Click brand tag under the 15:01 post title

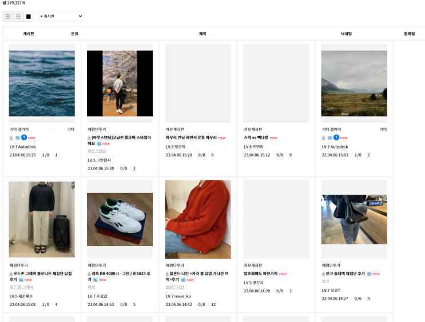point(21,287)
